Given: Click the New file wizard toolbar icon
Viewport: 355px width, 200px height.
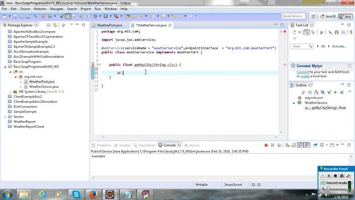Looking at the screenshot, I should click(5, 16).
